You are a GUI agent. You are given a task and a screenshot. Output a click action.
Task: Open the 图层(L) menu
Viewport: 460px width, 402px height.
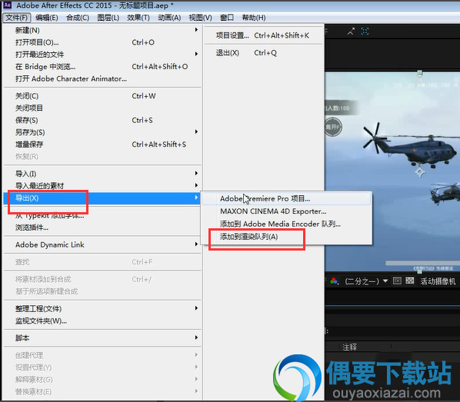[x=108, y=18]
